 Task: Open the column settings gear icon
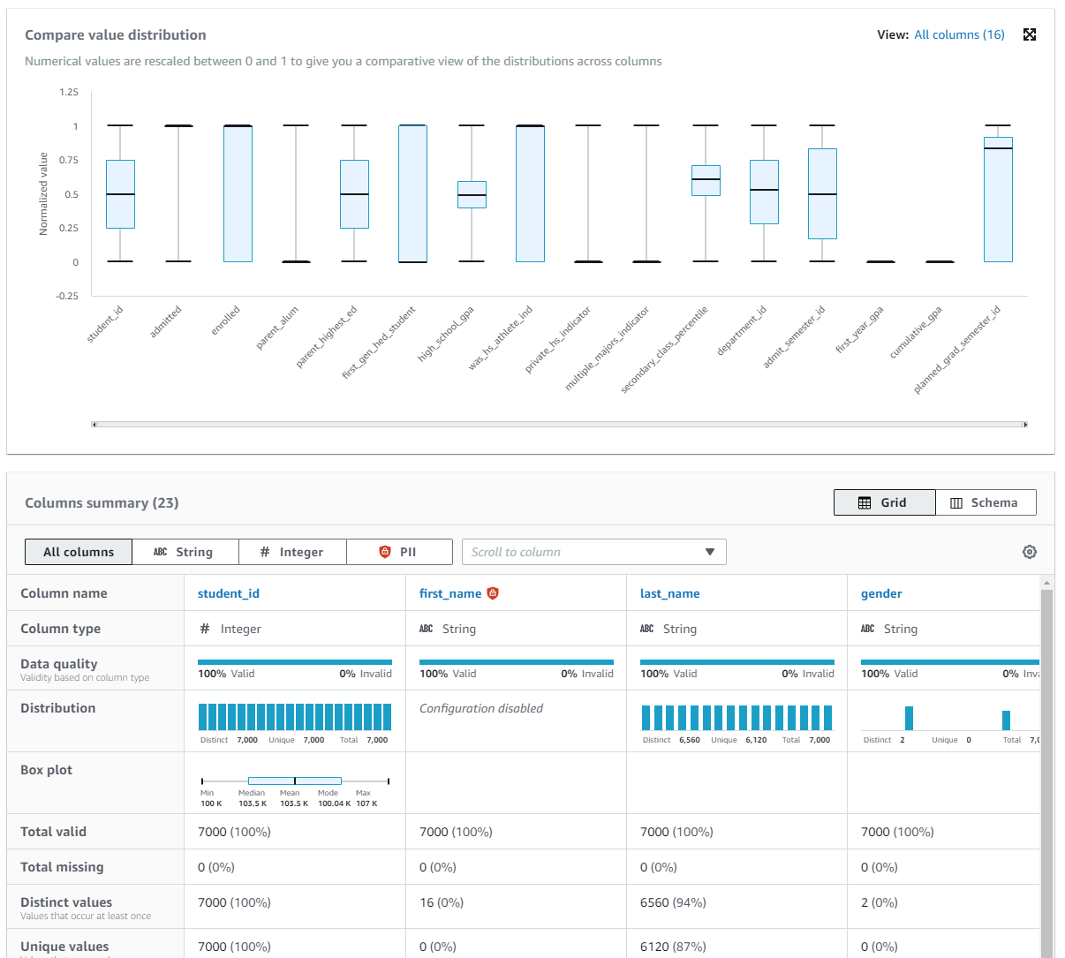coord(1030,552)
